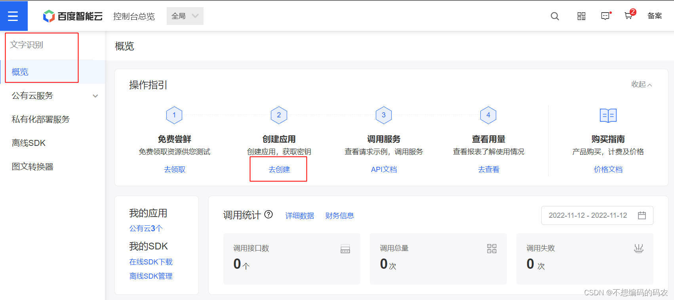The width and height of the screenshot is (674, 300).
Task: Click step 1 hexagon 免费尝鲜
Action: click(174, 115)
